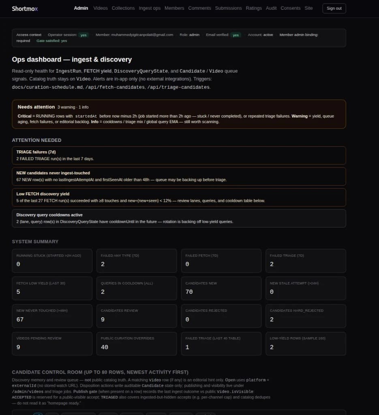Open the Members page
The image size is (379, 415).
click(x=174, y=8)
